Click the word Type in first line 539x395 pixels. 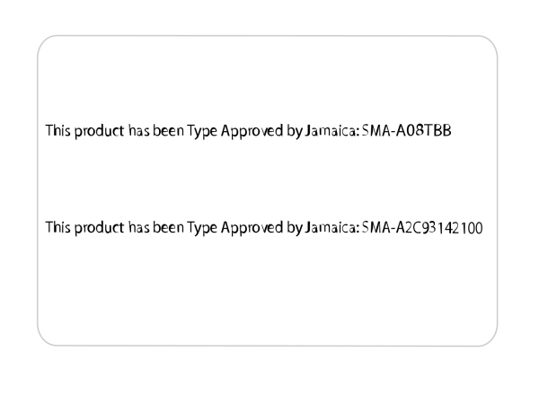(202, 132)
